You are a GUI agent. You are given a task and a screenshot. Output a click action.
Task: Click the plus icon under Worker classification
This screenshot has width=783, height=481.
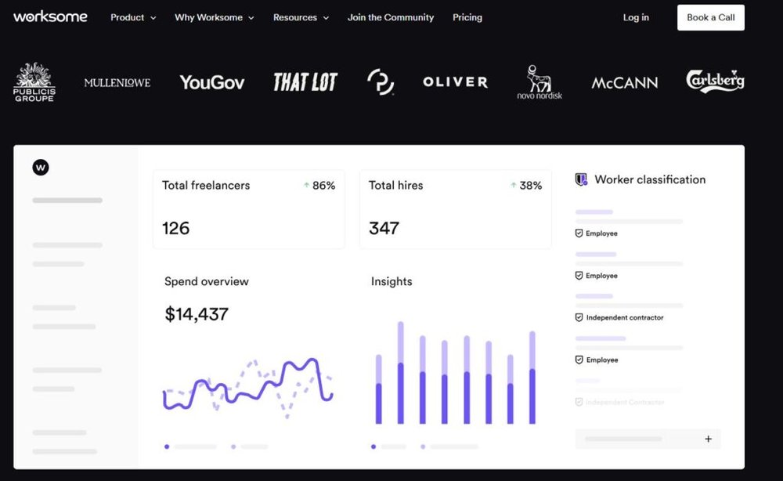708,439
